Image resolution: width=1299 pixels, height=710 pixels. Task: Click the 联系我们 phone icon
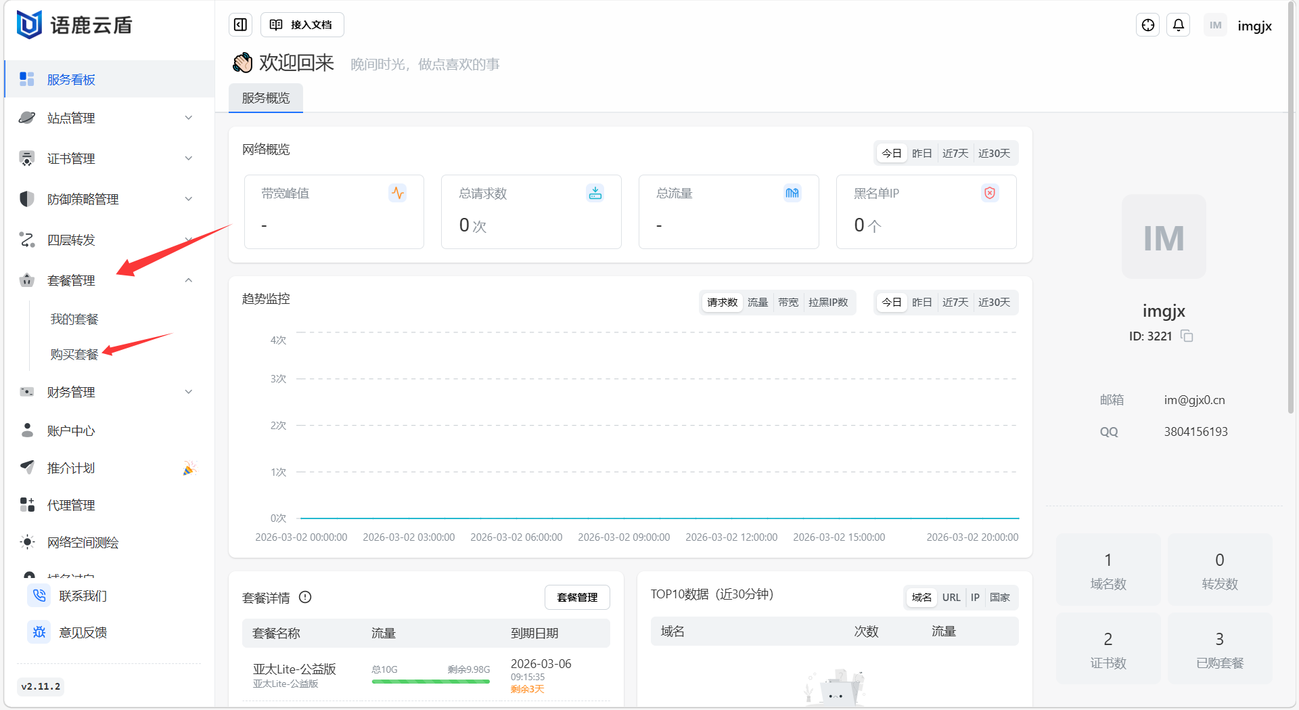click(39, 596)
